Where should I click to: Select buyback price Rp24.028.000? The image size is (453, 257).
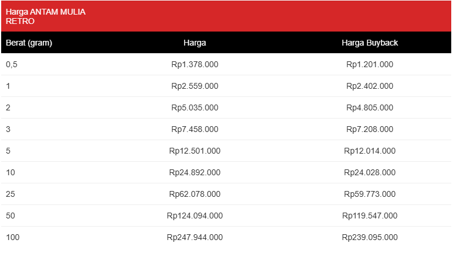370,172
